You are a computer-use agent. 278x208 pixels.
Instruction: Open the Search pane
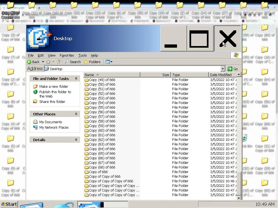point(73,62)
